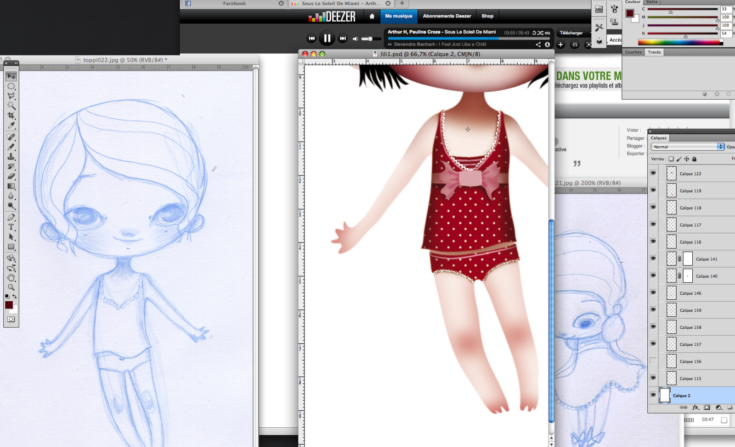Viewport: 735px width, 447px height.
Task: Add a layer mask button
Action: [x=707, y=407]
